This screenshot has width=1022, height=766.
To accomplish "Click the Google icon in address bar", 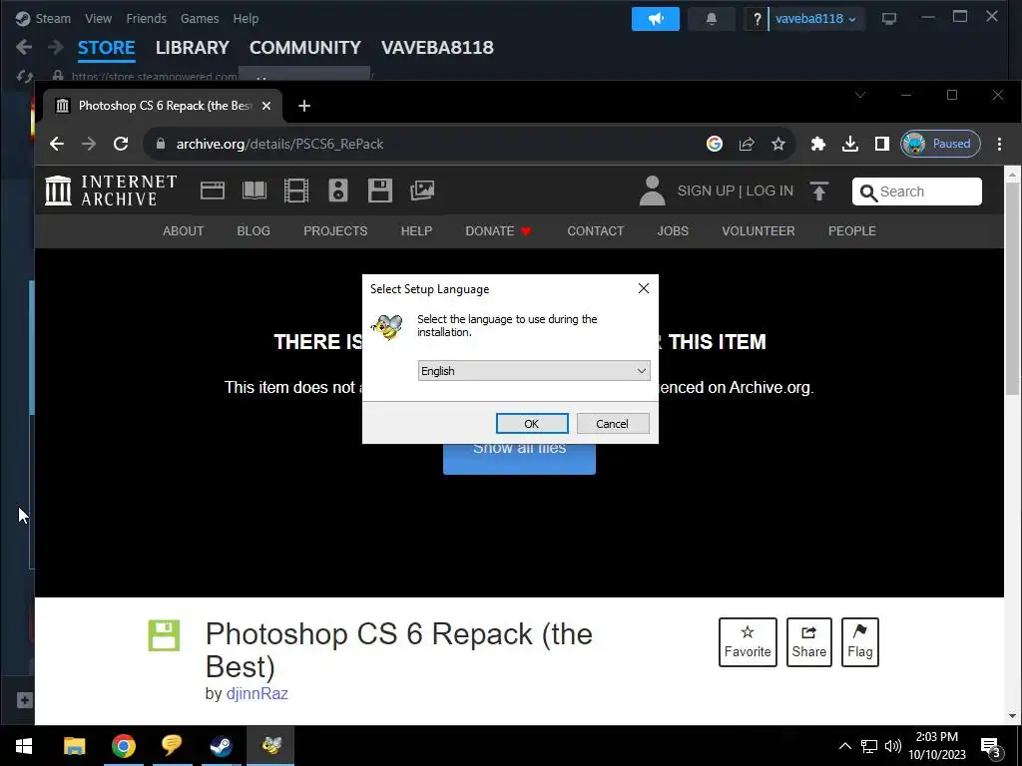I will click(715, 144).
